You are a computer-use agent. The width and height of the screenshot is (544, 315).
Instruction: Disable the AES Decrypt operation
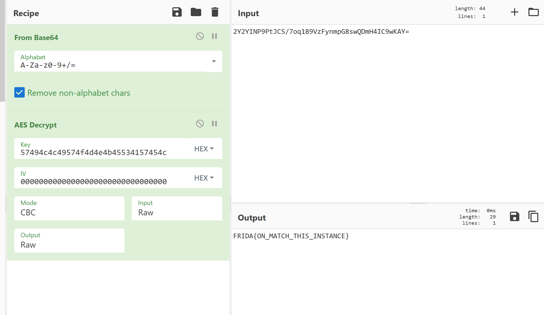coord(200,124)
